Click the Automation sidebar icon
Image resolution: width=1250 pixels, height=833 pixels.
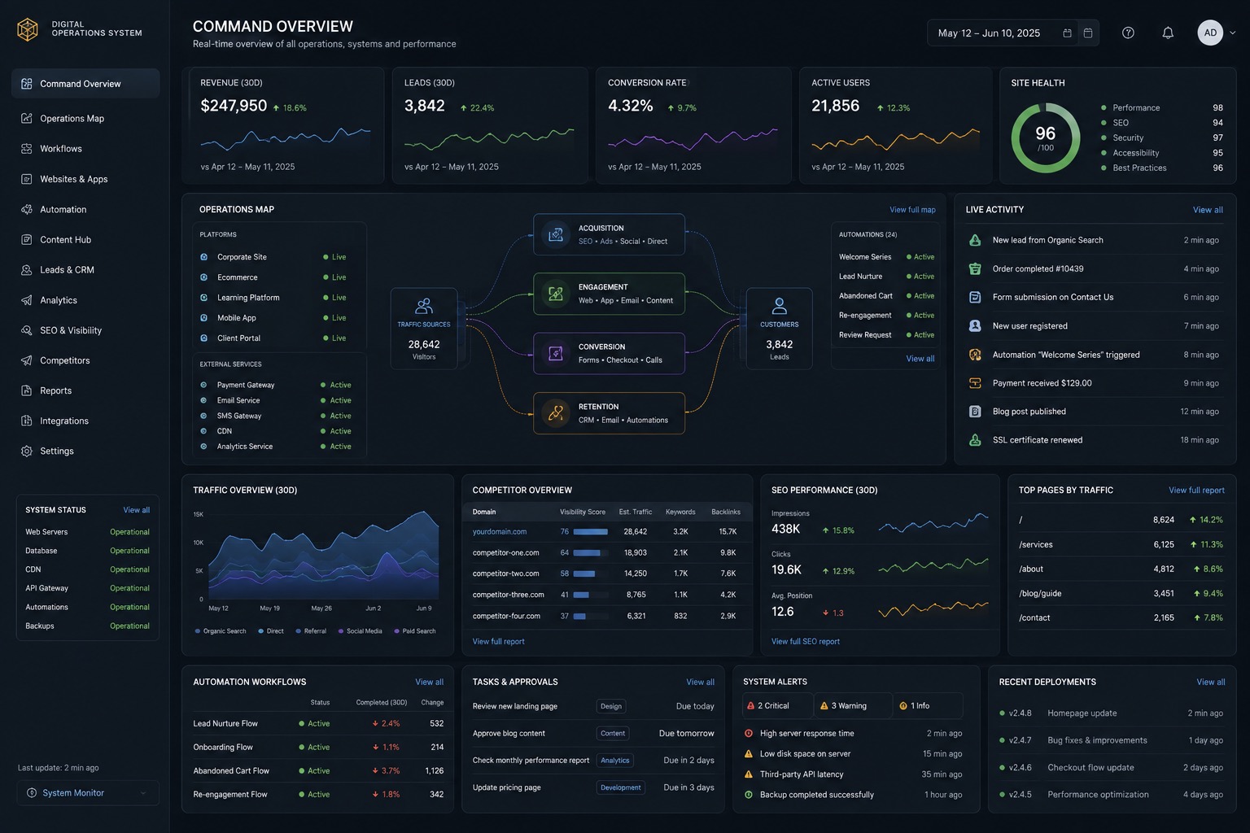tap(27, 209)
